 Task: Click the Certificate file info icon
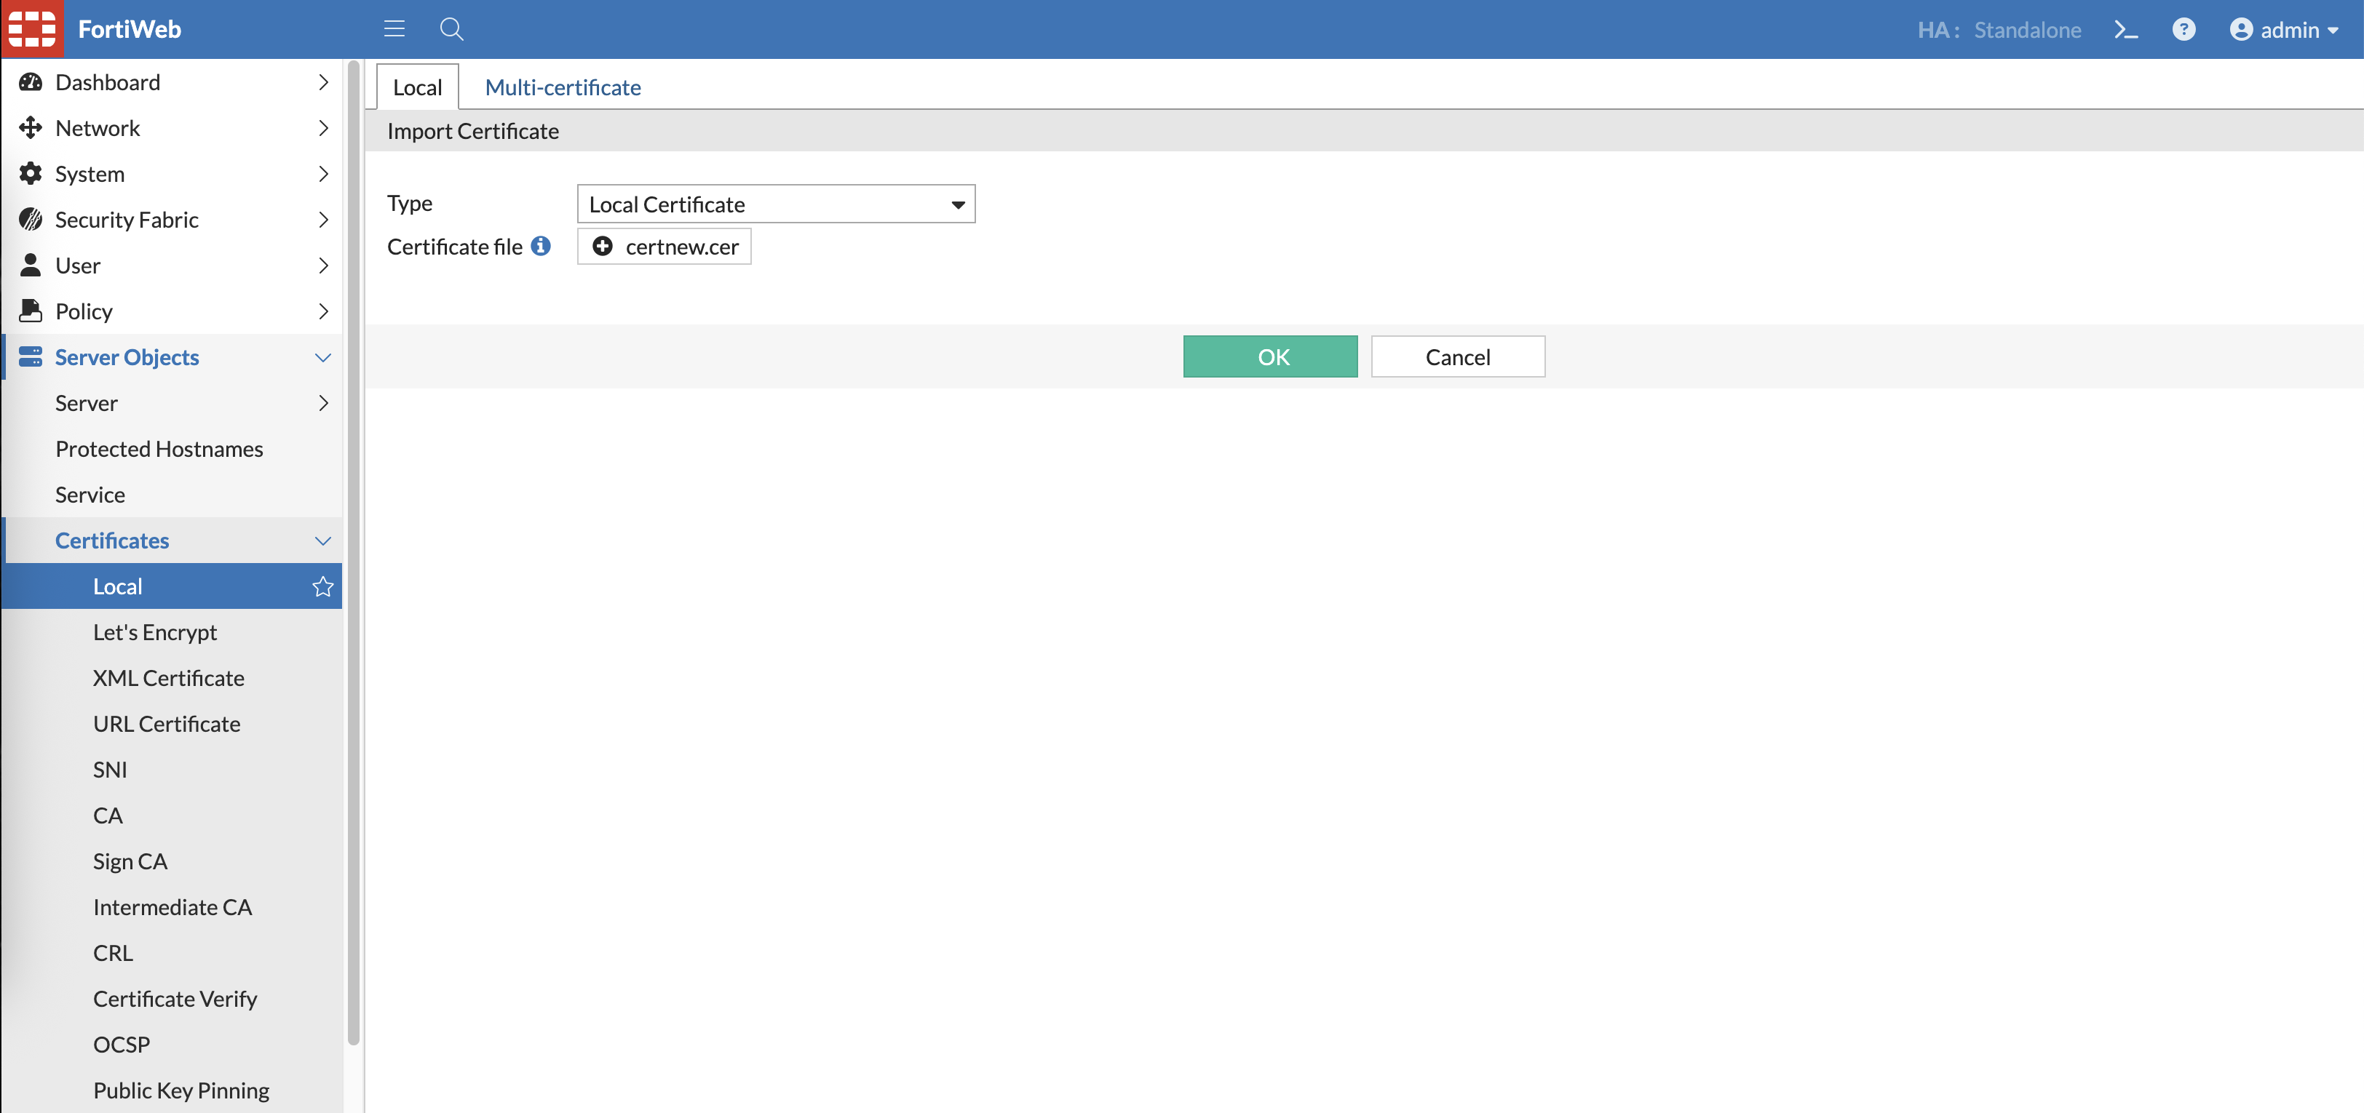[x=542, y=246]
